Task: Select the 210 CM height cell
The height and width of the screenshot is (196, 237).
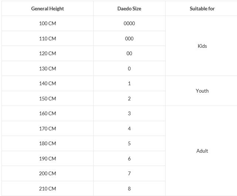Action: pos(48,189)
